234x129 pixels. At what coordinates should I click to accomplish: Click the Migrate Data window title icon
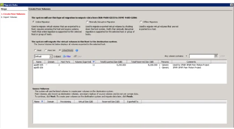pyautogui.click(x=2, y=5)
